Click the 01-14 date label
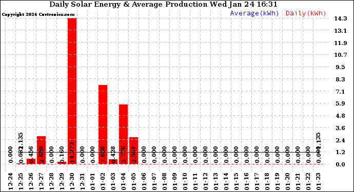This screenshot has height=192, width=354. (226, 182)
